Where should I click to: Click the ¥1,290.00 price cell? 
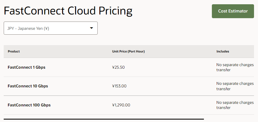pos(121,105)
